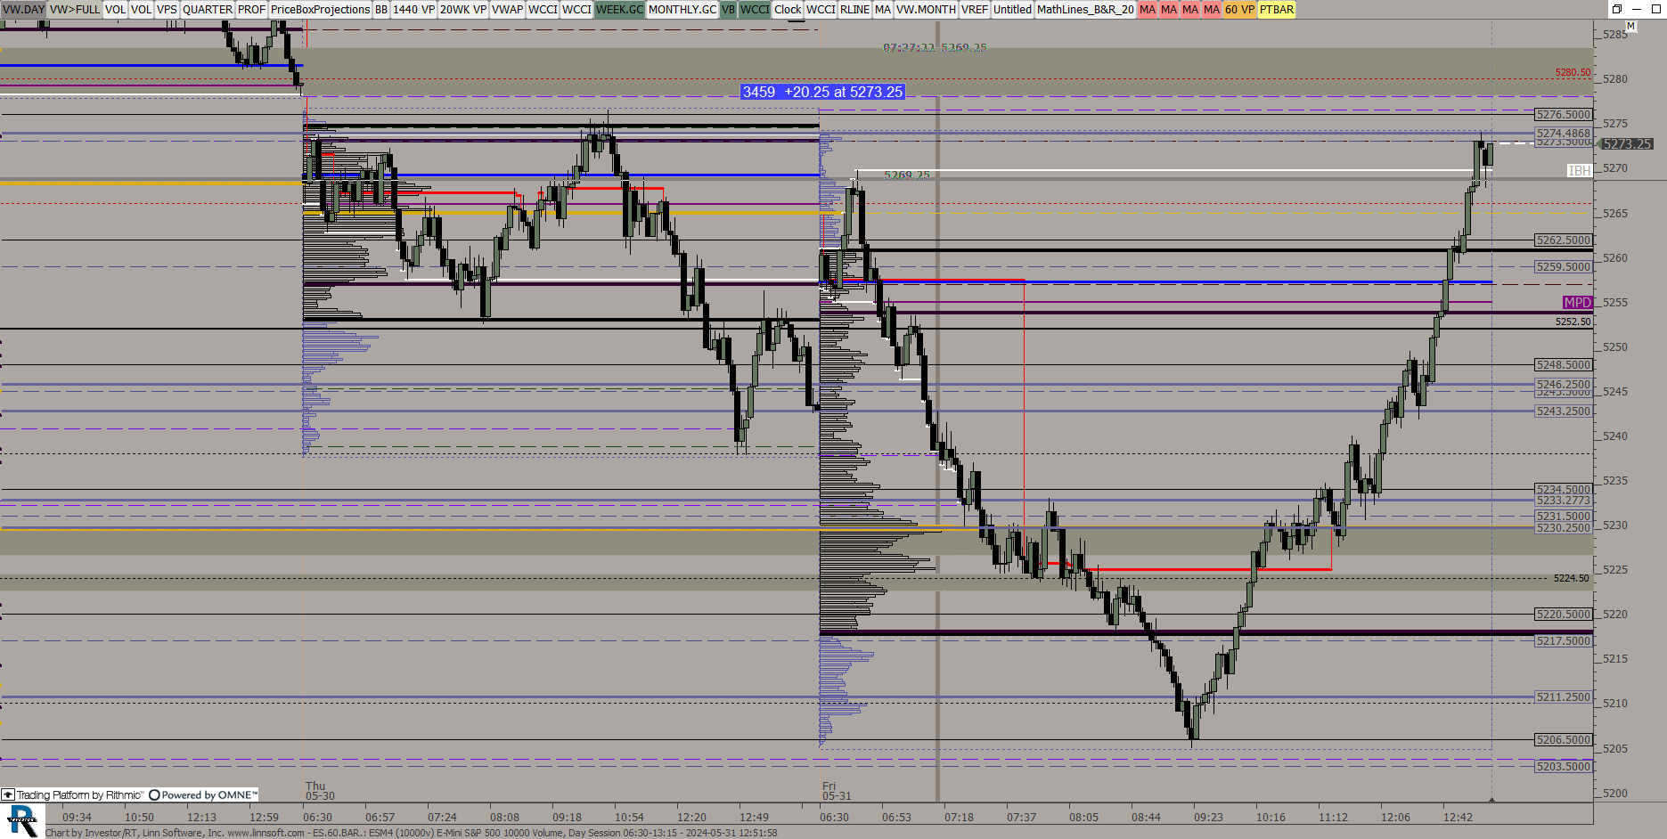
Task: Click the small M marker icon
Action: (x=1630, y=27)
